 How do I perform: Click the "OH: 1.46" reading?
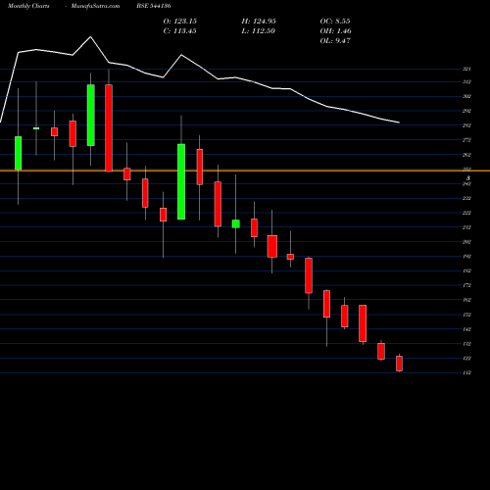point(336,31)
